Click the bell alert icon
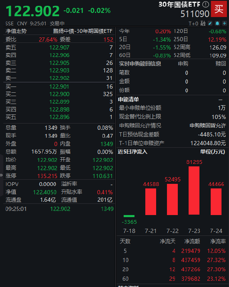 point(217,23)
